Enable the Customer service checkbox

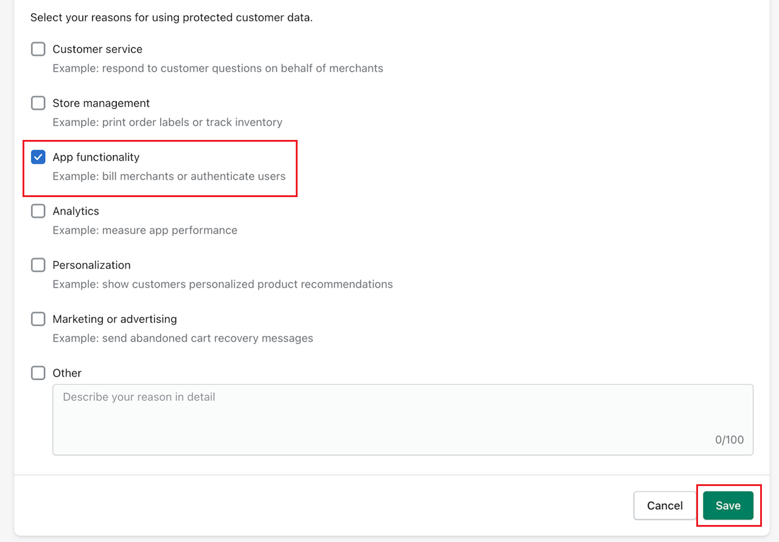pos(38,49)
